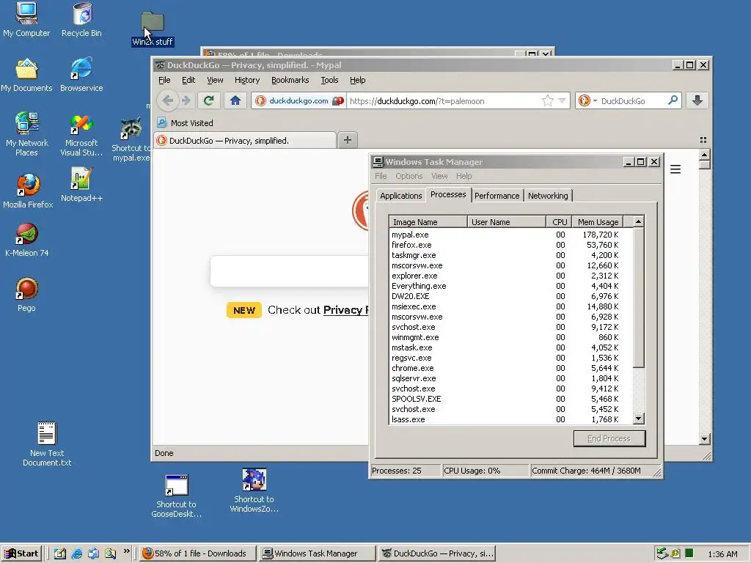Click the Mypal URL address field
751x563 pixels.
443,100
